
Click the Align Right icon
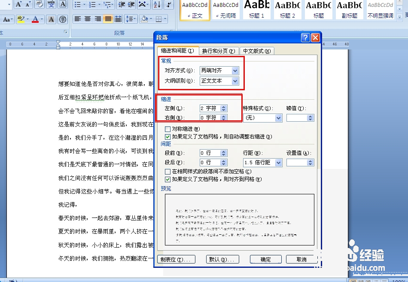point(98,19)
